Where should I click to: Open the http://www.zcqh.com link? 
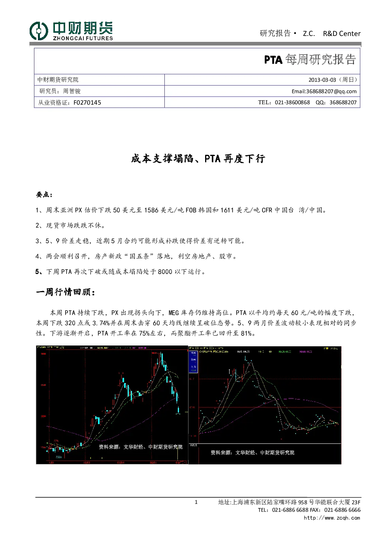pos(332,518)
